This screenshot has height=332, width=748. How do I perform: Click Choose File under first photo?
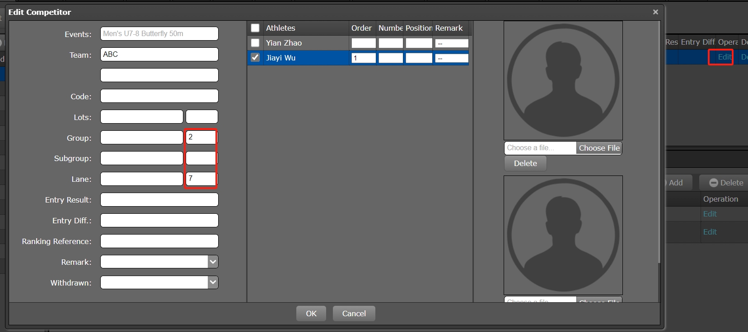coord(599,148)
